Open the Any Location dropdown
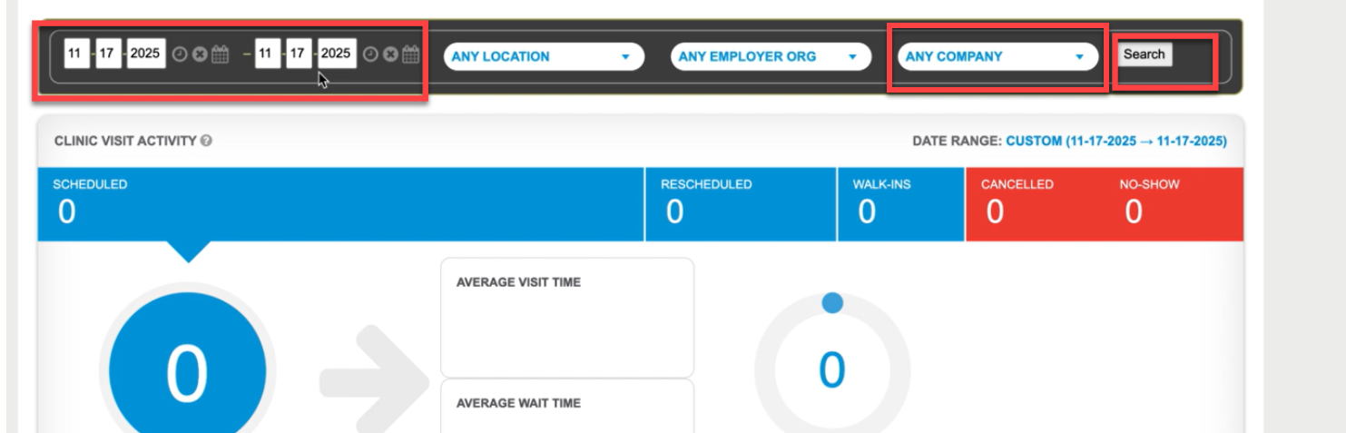The width and height of the screenshot is (1346, 433). click(543, 56)
